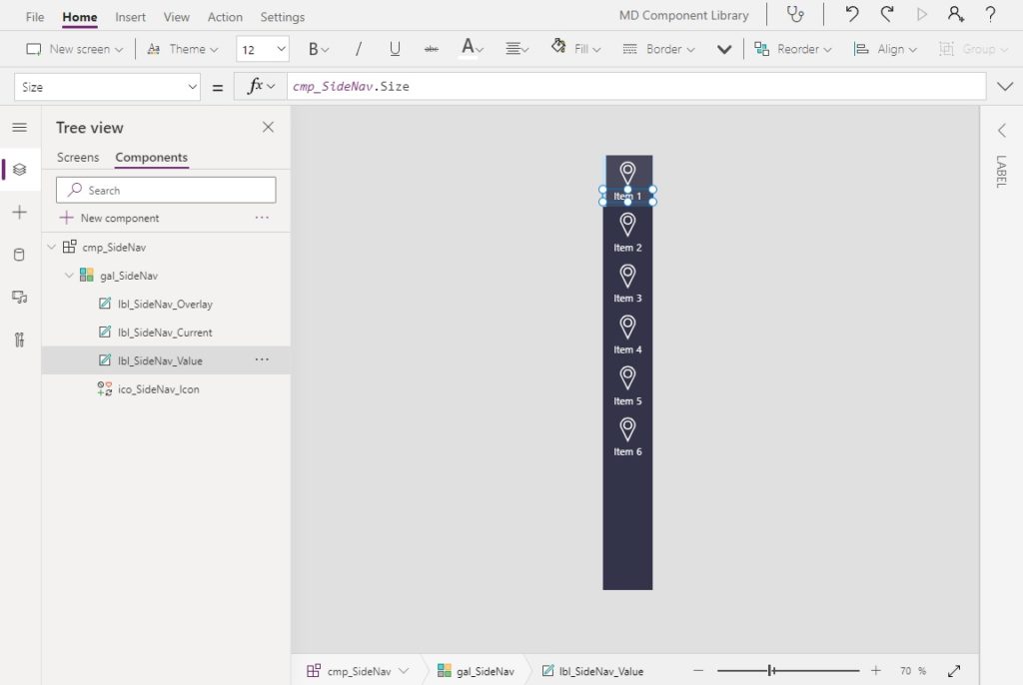The image size is (1023, 685).
Task: Select the Tree view icon in left rail
Action: [x=20, y=169]
